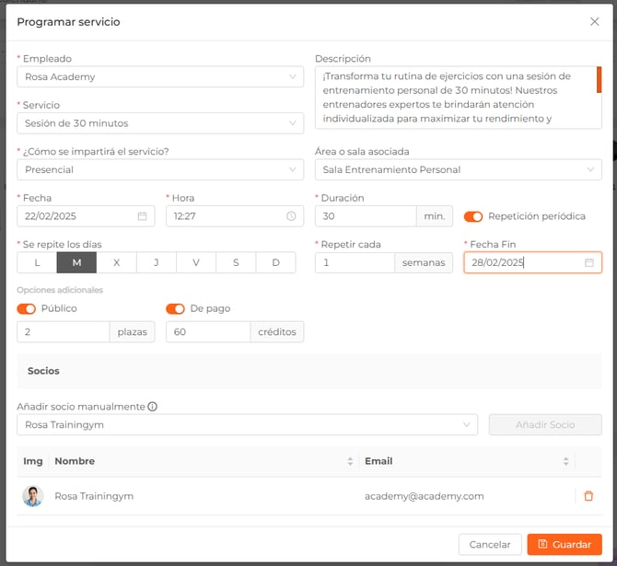
Task: Delete Rosa Trainingym with the trash icon
Action: tap(588, 496)
